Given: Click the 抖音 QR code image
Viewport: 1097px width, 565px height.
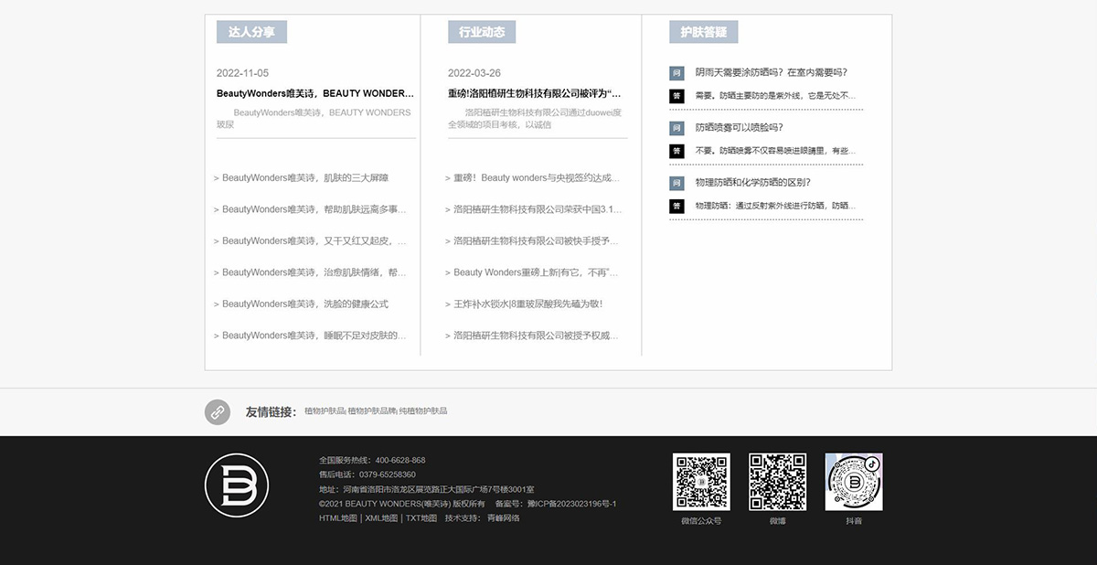Looking at the screenshot, I should [853, 482].
